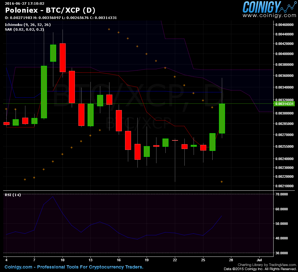Click date label 13 on time axis
Screen dimensions: 298x272
90,260
